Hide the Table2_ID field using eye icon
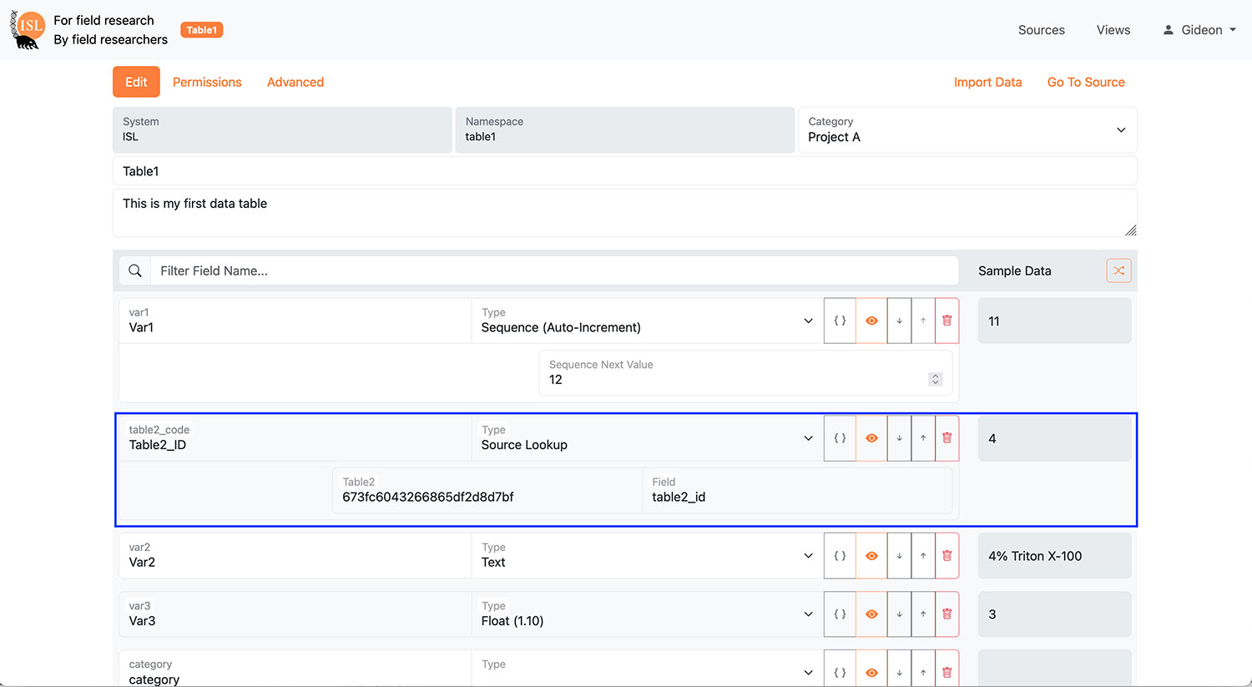 pyautogui.click(x=871, y=438)
